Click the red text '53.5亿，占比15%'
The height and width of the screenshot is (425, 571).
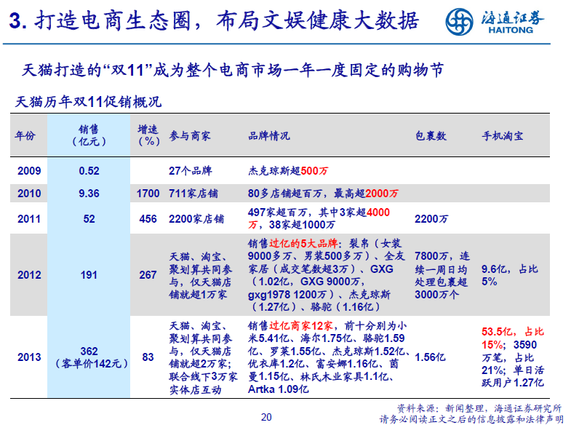click(x=513, y=338)
